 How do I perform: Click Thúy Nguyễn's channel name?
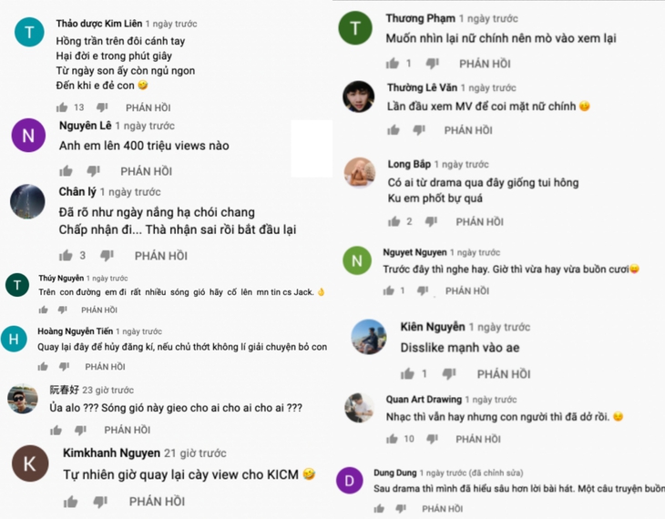click(61, 278)
